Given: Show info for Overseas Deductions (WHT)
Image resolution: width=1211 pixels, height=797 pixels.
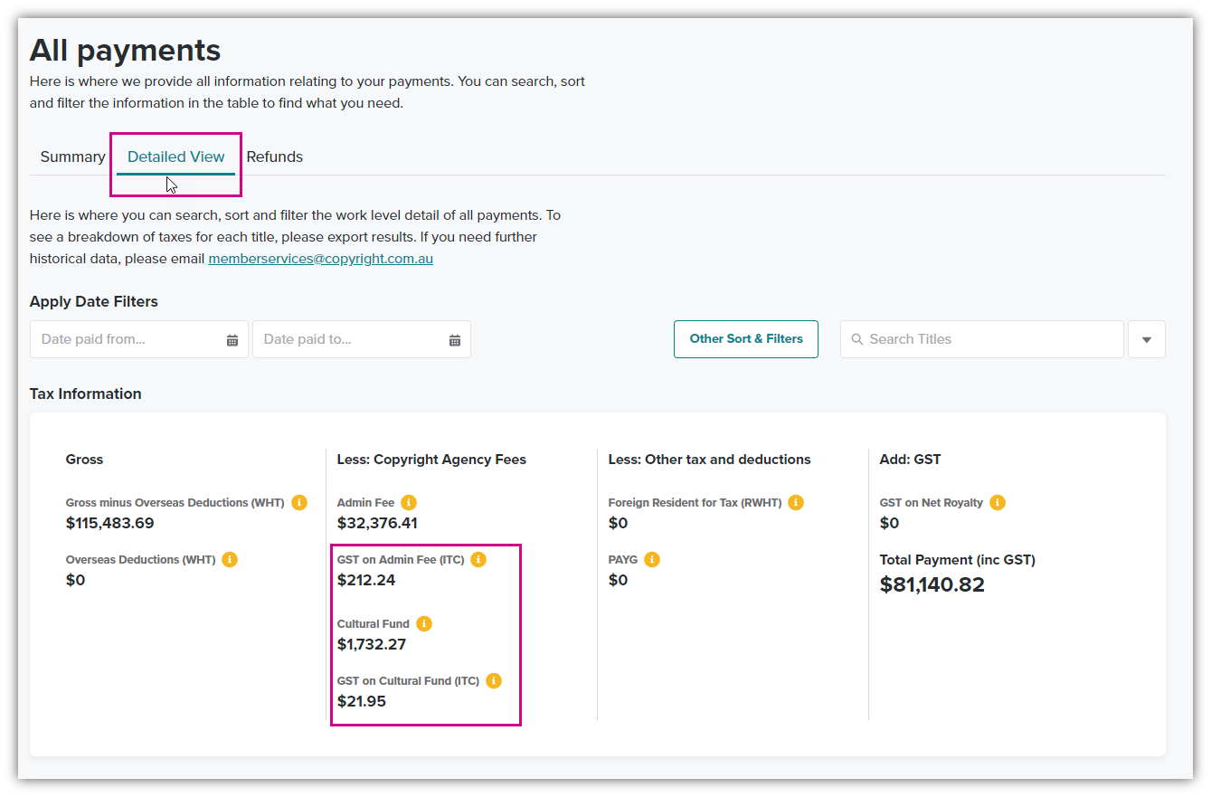Looking at the screenshot, I should pyautogui.click(x=230, y=559).
